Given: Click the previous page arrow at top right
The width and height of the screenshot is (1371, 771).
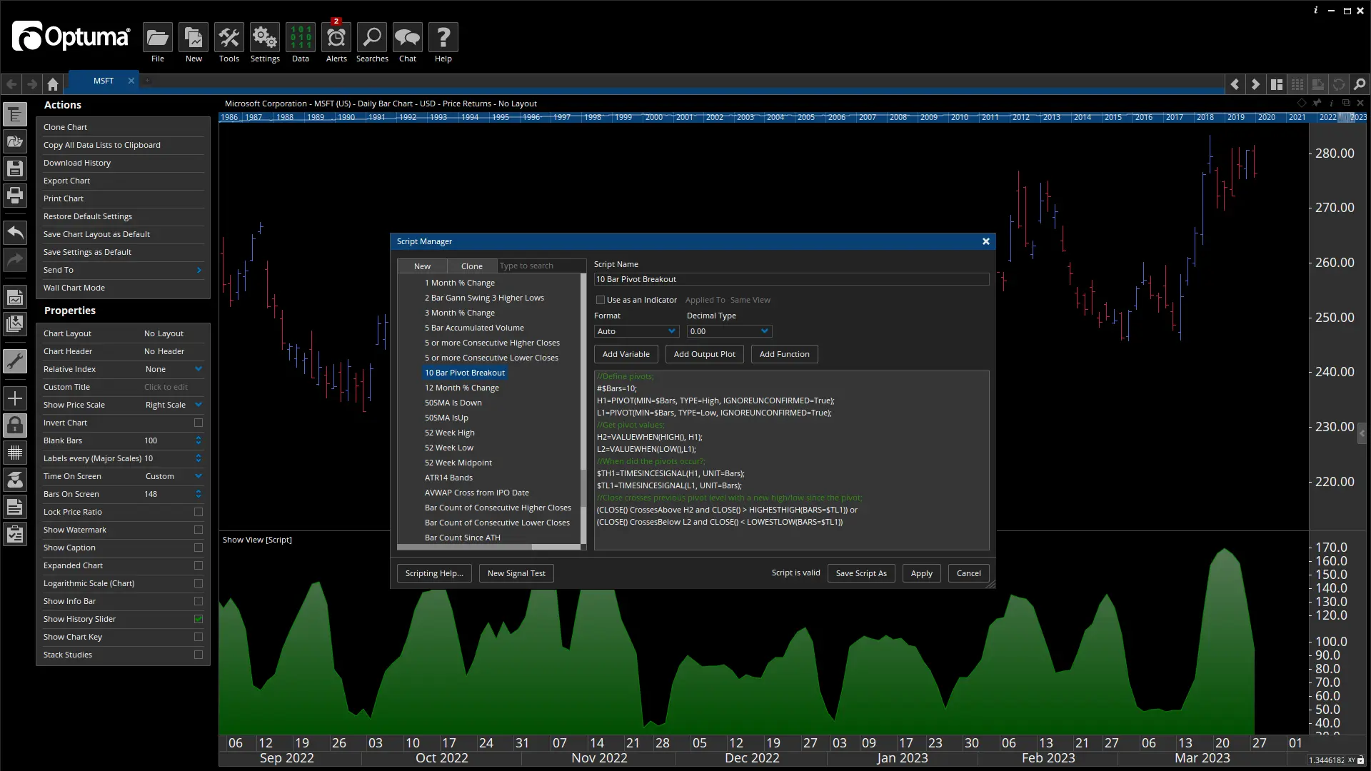Looking at the screenshot, I should 1235,84.
